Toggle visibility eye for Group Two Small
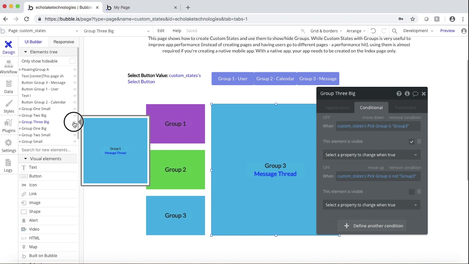Image resolution: width=469 pixels, height=264 pixels. (x=75, y=135)
